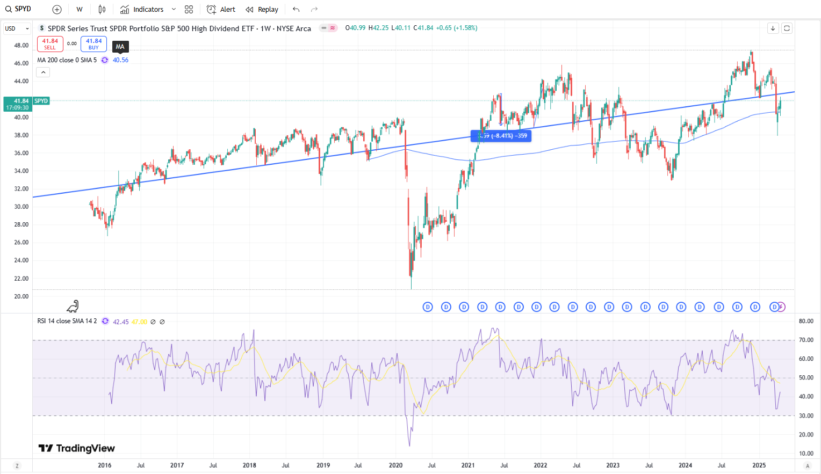Viewport: 821px width, 474px height.
Task: Click the redo arrow in the toolbar
Action: point(314,10)
